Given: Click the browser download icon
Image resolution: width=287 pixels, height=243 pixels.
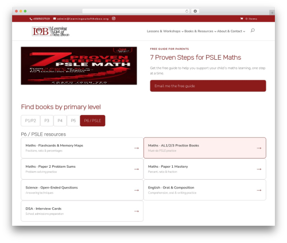Looking at the screenshot, I should [195, 11].
